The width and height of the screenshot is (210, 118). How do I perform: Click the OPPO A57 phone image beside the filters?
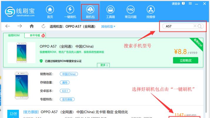click(x=21, y=86)
